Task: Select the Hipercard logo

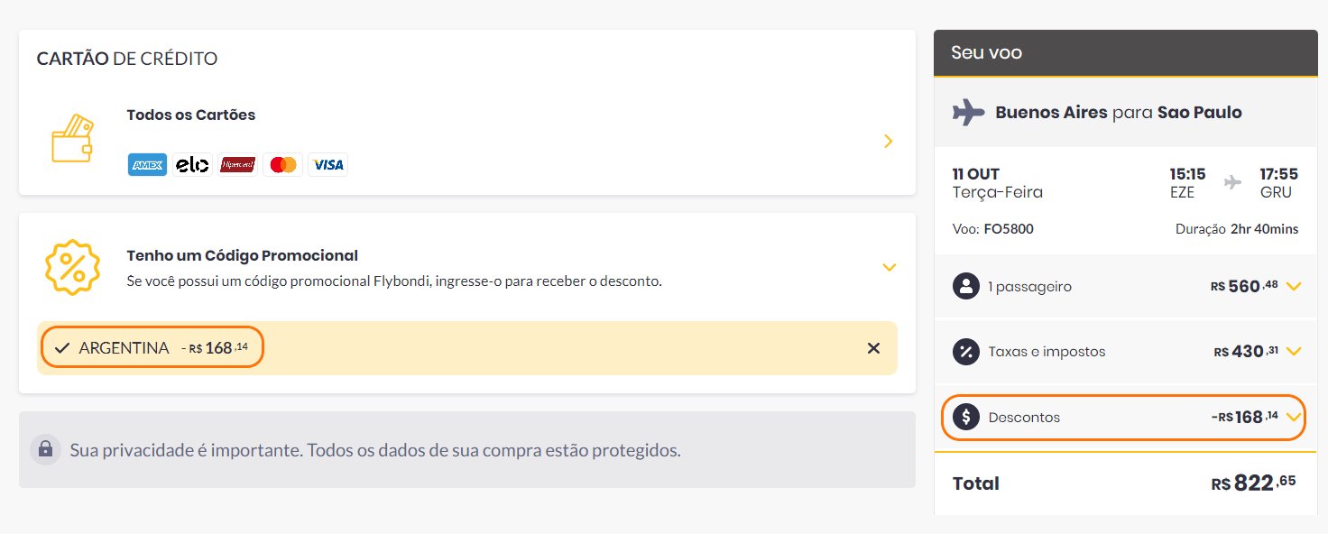Action: pyautogui.click(x=238, y=165)
